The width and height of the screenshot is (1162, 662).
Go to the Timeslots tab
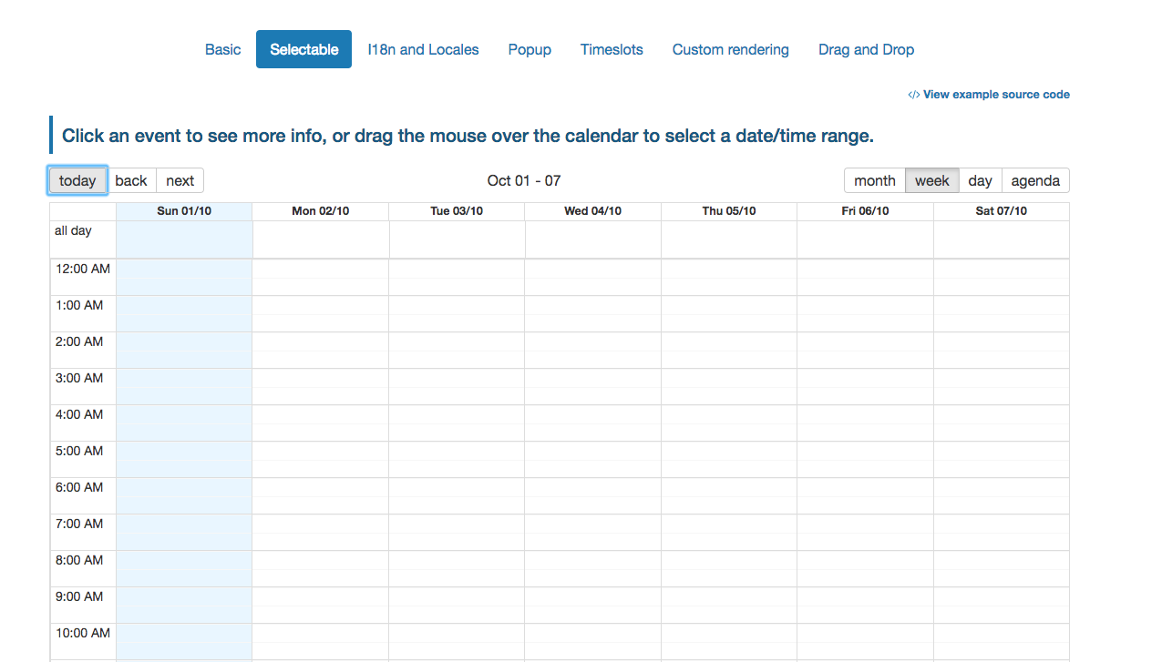coord(612,49)
